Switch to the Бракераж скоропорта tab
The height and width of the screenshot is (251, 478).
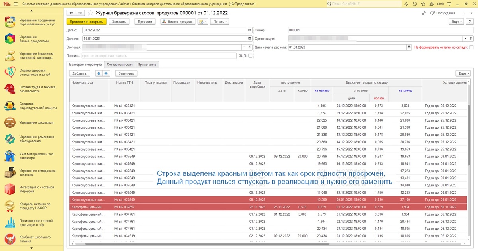[x=85, y=64]
